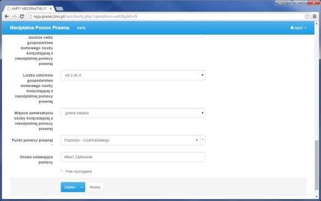Clear the Prażmów - Czołchańskiego selection
The height and width of the screenshot is (201, 321).
(197, 140)
